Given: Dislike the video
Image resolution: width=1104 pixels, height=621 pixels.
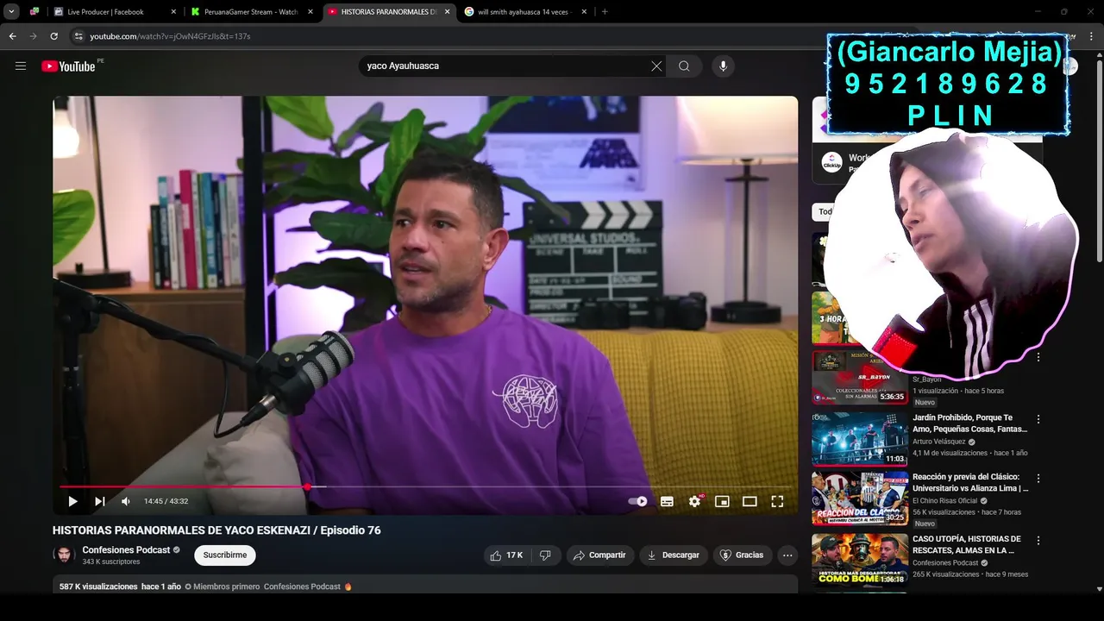Looking at the screenshot, I should coord(545,555).
